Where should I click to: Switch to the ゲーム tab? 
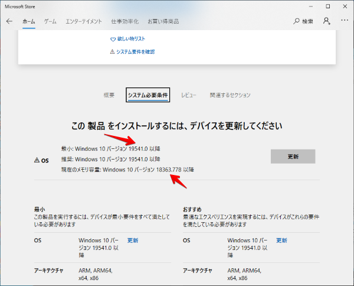point(50,21)
